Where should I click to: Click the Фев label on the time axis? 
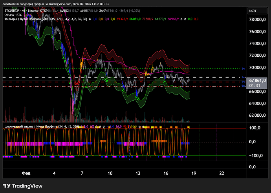point(26,173)
